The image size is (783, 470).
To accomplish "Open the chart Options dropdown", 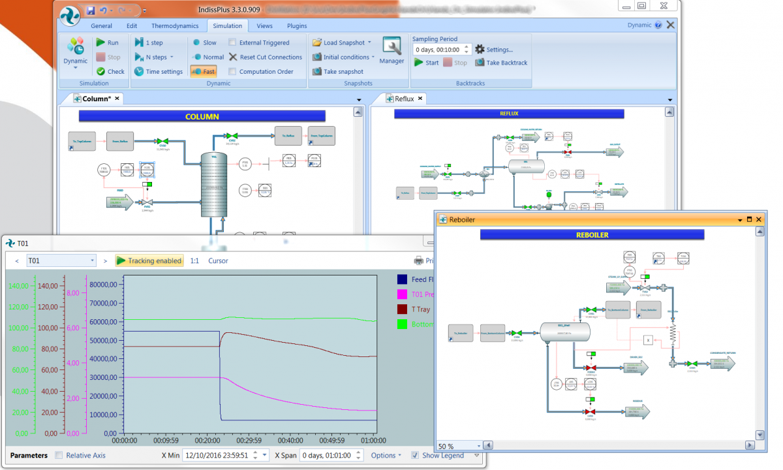I will pos(387,455).
